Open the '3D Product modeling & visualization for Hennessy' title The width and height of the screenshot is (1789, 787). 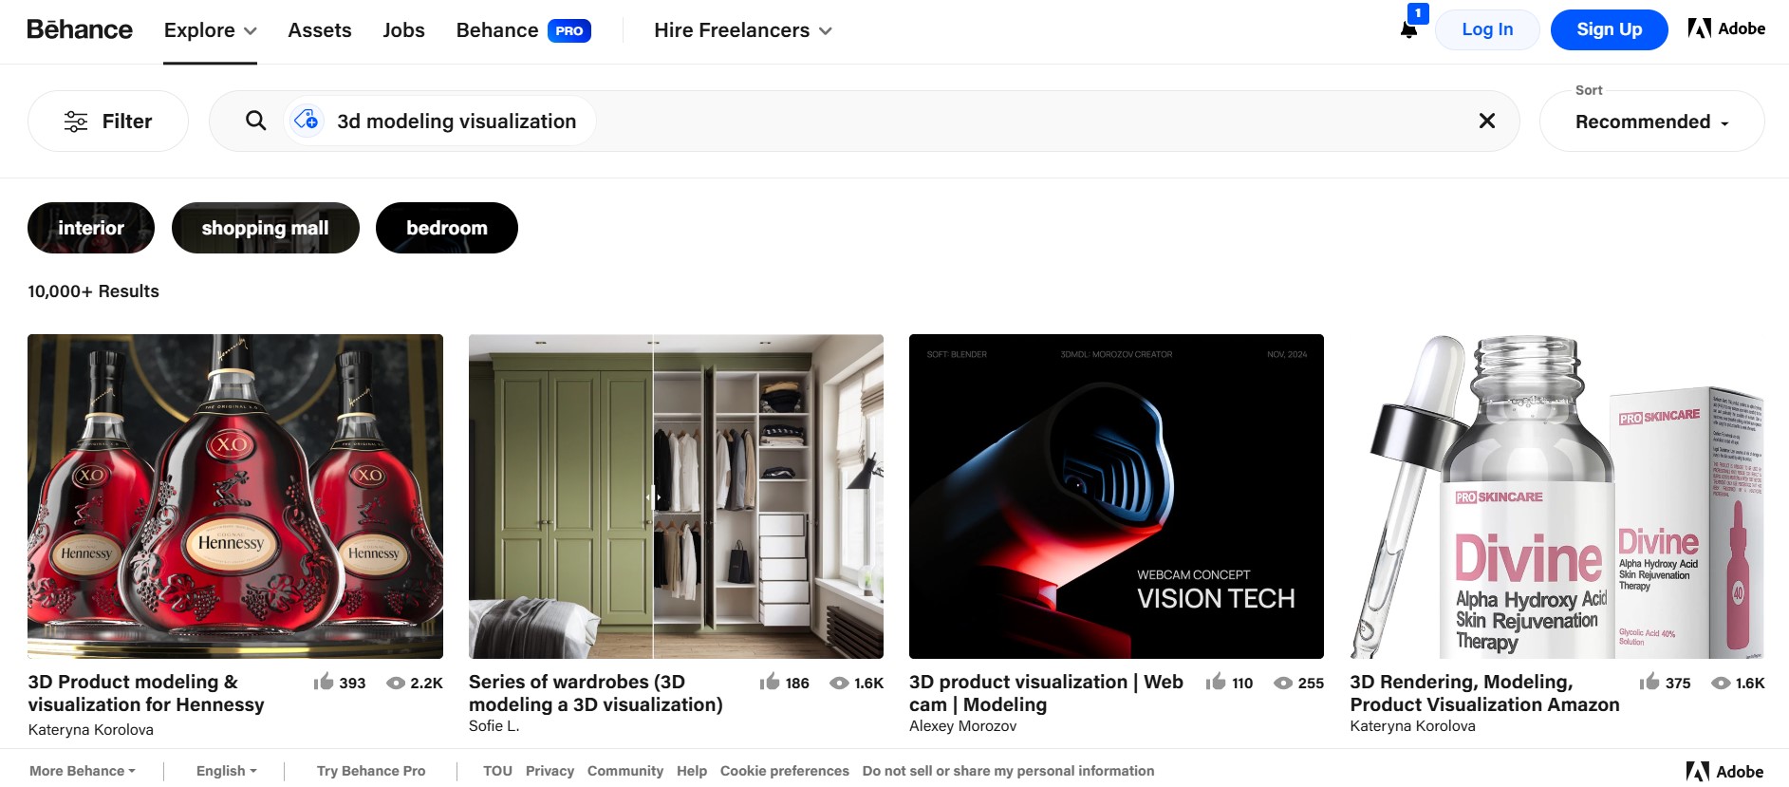(x=146, y=693)
